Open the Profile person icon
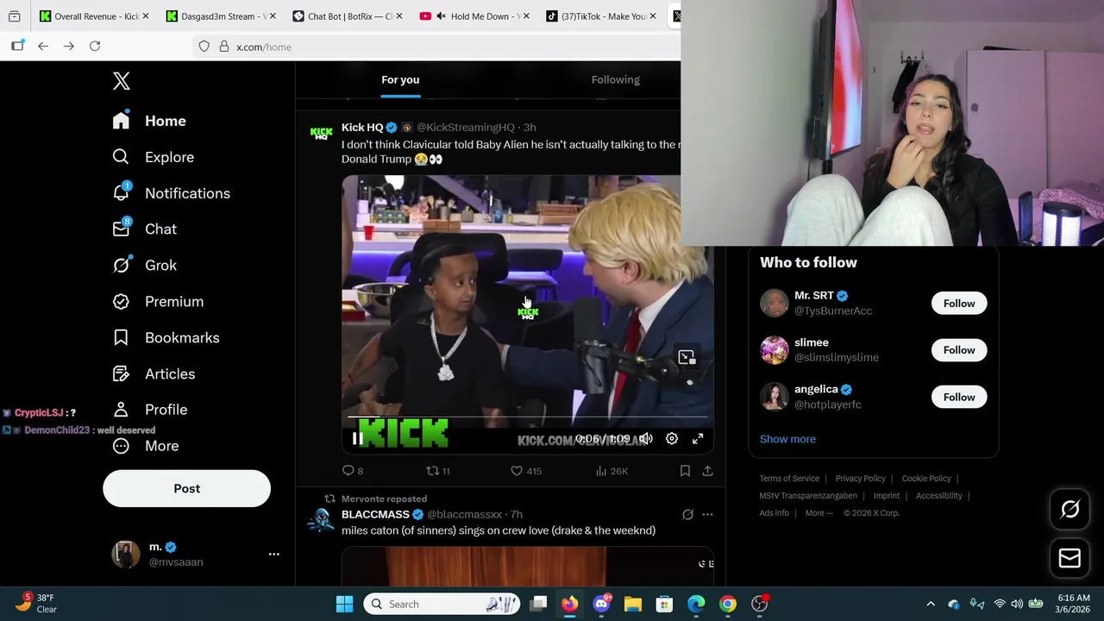 [x=121, y=410]
